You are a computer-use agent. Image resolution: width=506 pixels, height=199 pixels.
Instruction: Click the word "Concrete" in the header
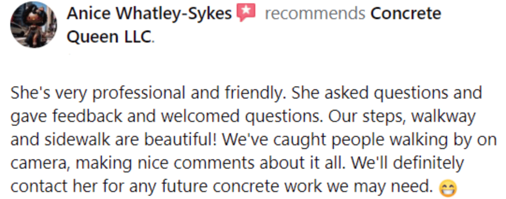click(405, 14)
